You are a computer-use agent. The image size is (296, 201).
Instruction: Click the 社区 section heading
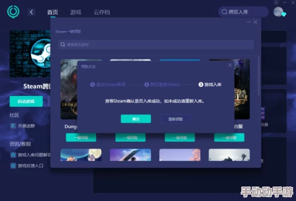14,115
